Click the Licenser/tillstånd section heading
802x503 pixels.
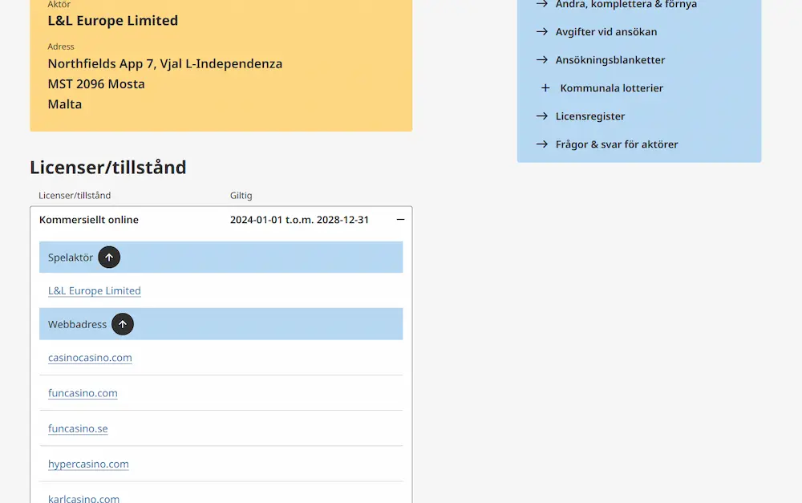(108, 168)
